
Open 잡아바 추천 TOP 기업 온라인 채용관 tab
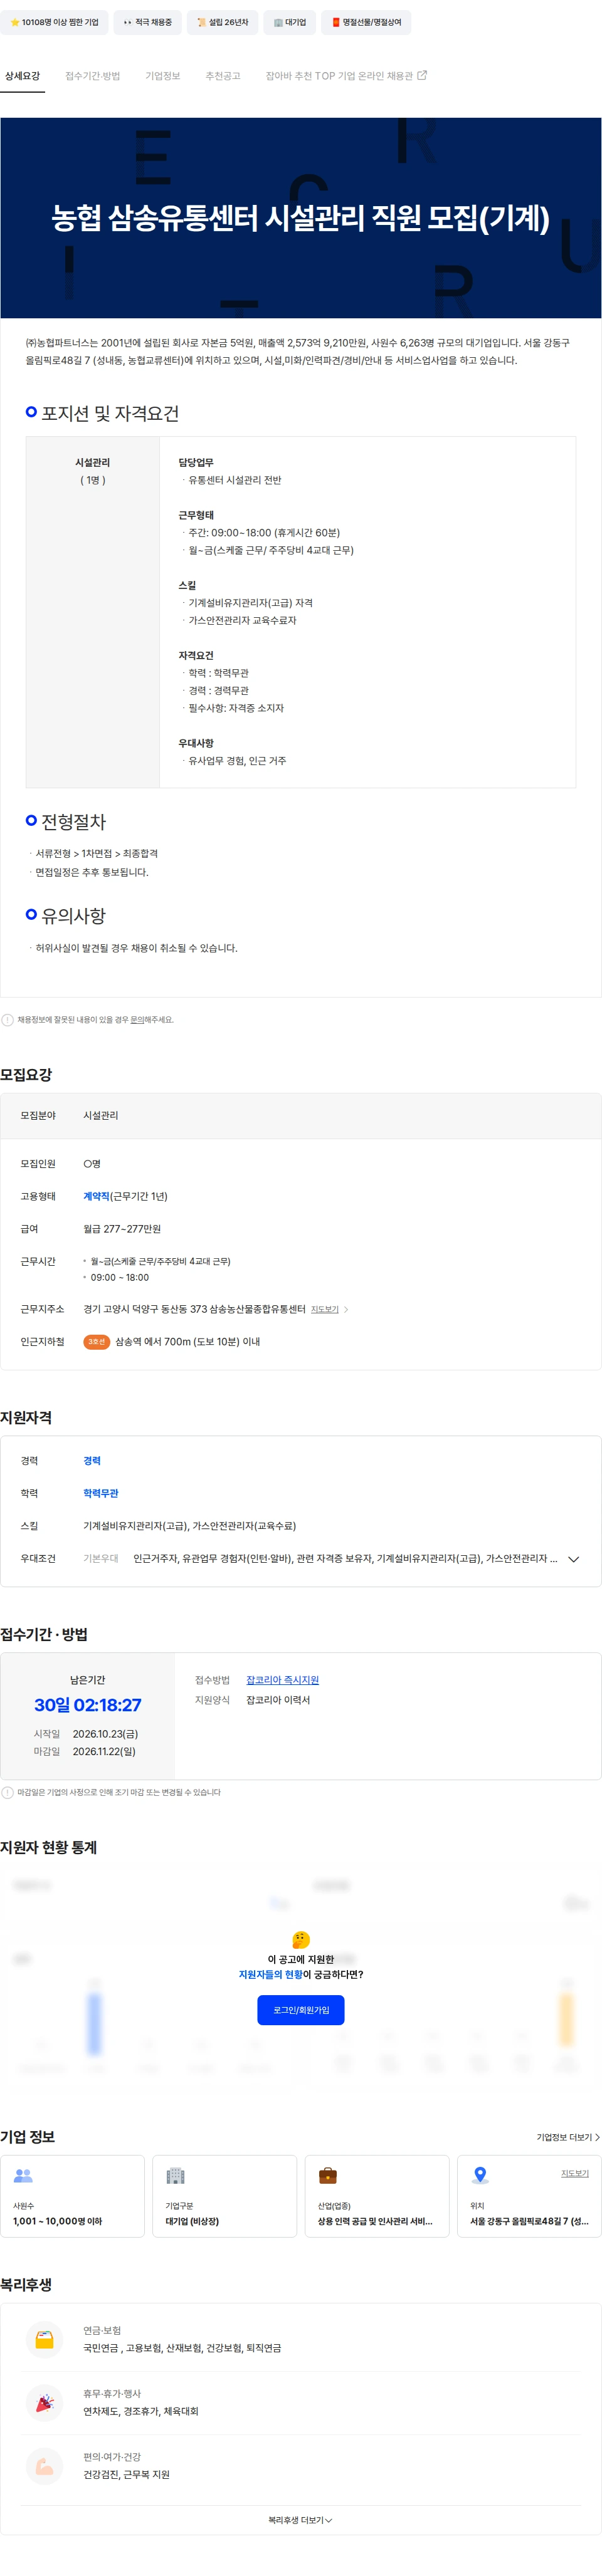[x=346, y=76]
